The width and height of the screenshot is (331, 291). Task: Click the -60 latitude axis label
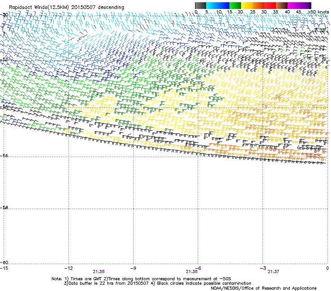tap(4, 263)
